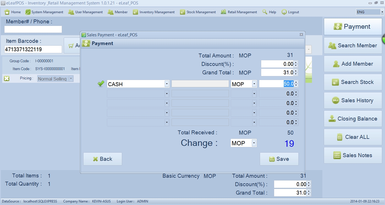Click the Clear ALL trash bin icon
This screenshot has width=385, height=205.
[339, 137]
